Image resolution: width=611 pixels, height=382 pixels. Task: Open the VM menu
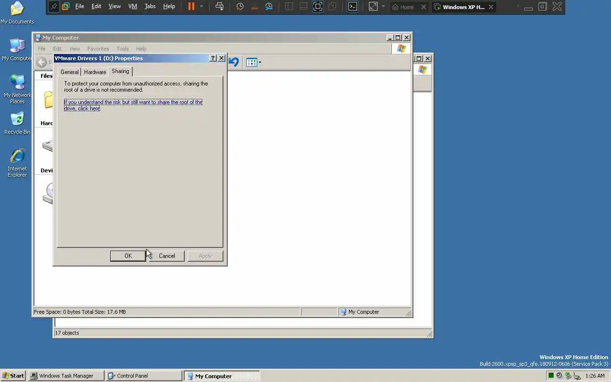(133, 7)
